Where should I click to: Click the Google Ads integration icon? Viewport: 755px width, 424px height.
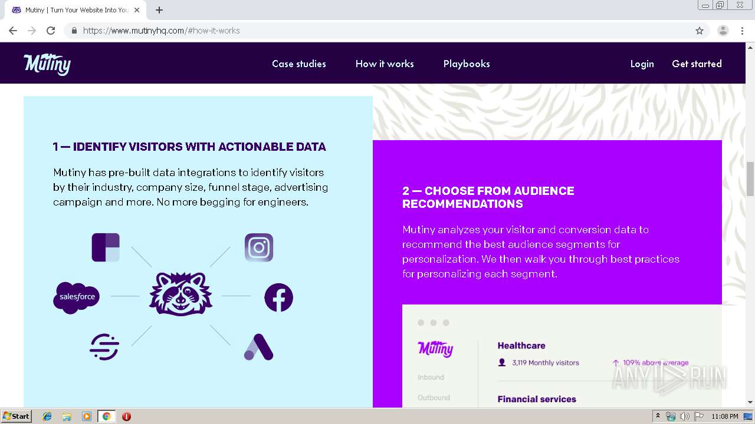point(258,347)
